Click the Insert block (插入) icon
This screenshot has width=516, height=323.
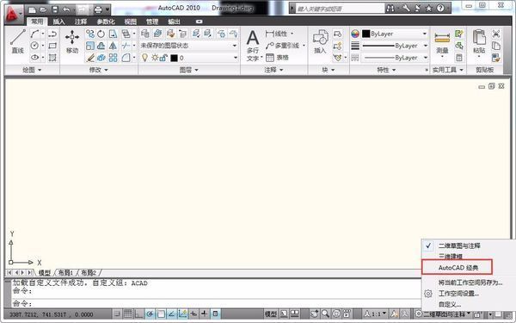pos(320,41)
